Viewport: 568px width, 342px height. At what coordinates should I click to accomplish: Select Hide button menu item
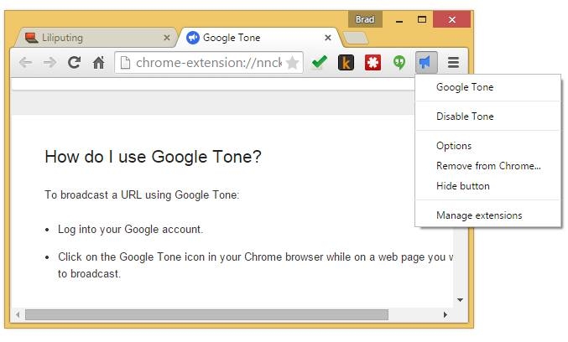coord(488,186)
